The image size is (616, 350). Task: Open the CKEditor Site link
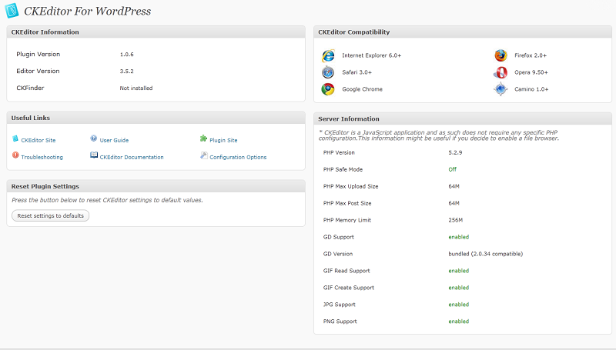38,141
